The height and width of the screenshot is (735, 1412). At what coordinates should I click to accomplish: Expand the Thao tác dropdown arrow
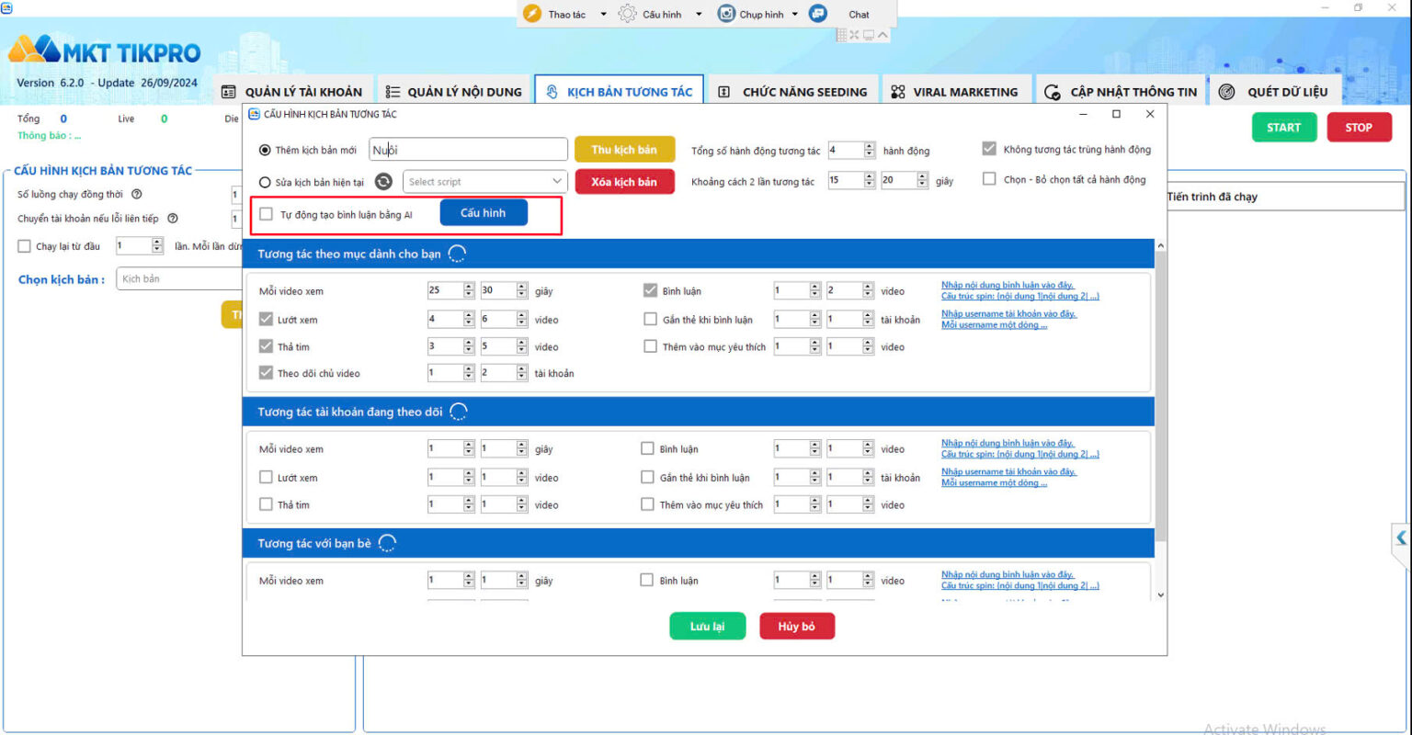click(x=603, y=14)
